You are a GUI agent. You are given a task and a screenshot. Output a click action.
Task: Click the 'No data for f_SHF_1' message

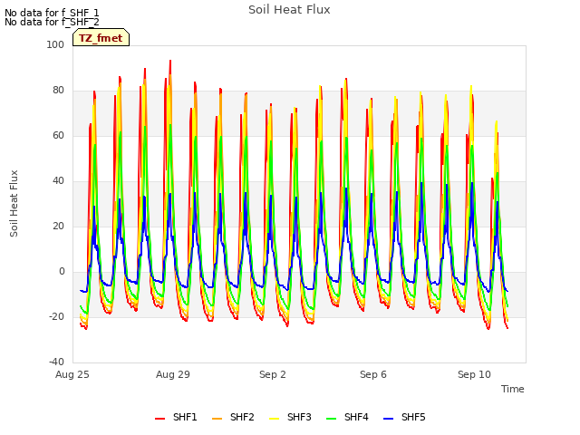coord(52,13)
